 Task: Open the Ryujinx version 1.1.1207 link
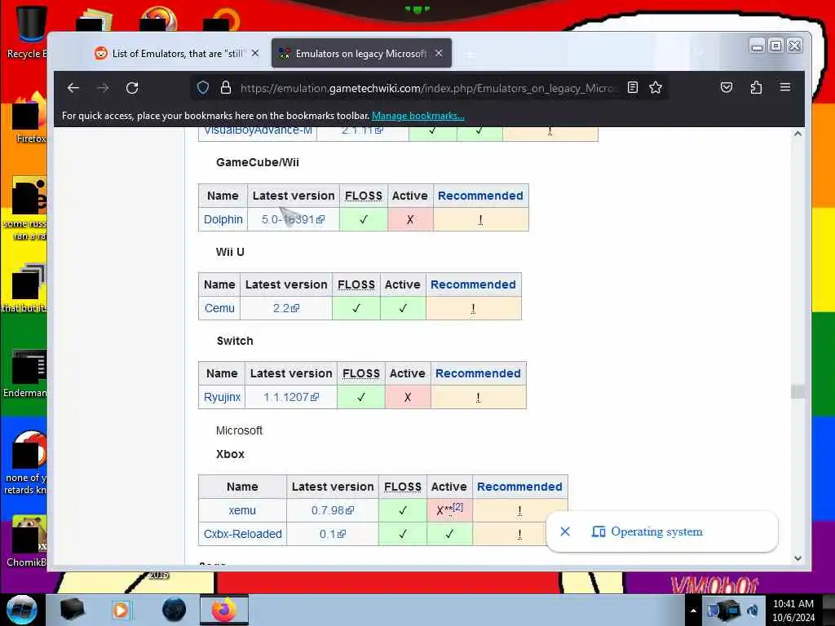pyautogui.click(x=291, y=397)
